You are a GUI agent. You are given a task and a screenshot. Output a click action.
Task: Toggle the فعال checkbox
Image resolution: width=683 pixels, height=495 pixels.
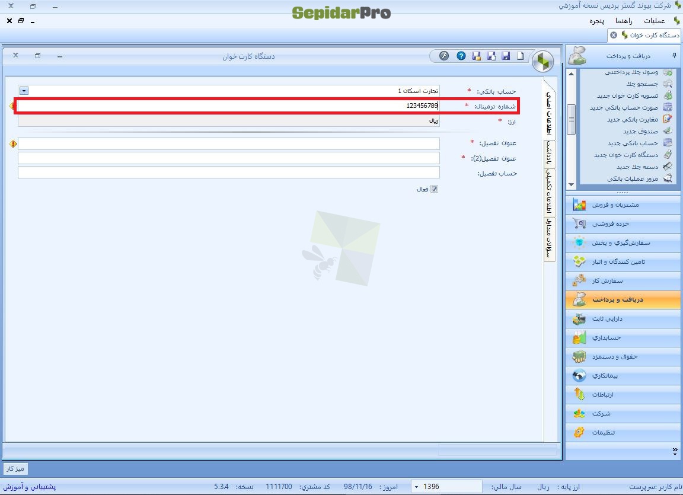click(x=434, y=189)
